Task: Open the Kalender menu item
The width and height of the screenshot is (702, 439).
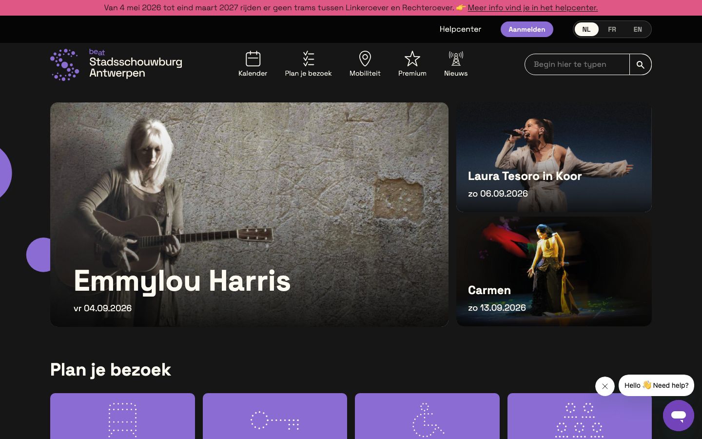Action: tap(253, 73)
